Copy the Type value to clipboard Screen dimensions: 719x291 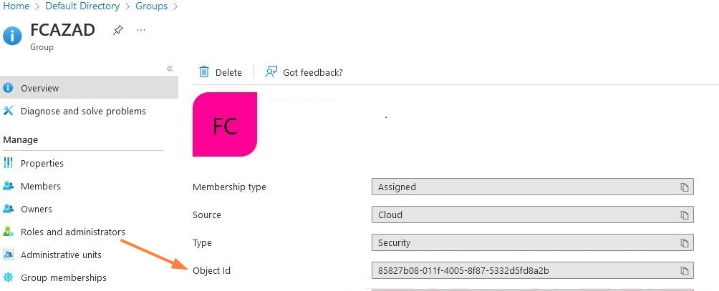685,243
